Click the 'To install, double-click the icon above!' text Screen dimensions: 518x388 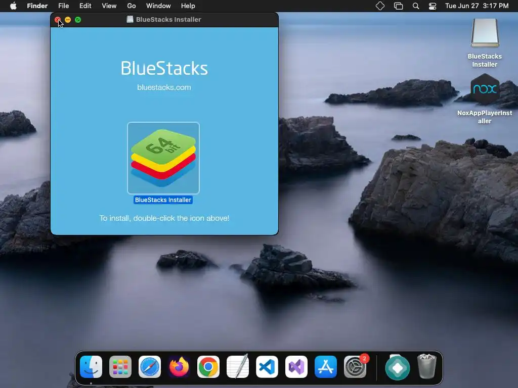pos(164,218)
